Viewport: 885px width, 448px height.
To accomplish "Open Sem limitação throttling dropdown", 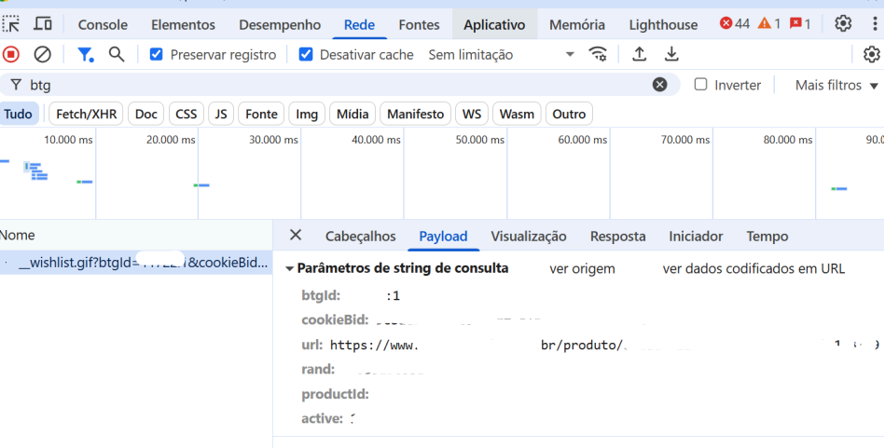I will click(x=501, y=55).
